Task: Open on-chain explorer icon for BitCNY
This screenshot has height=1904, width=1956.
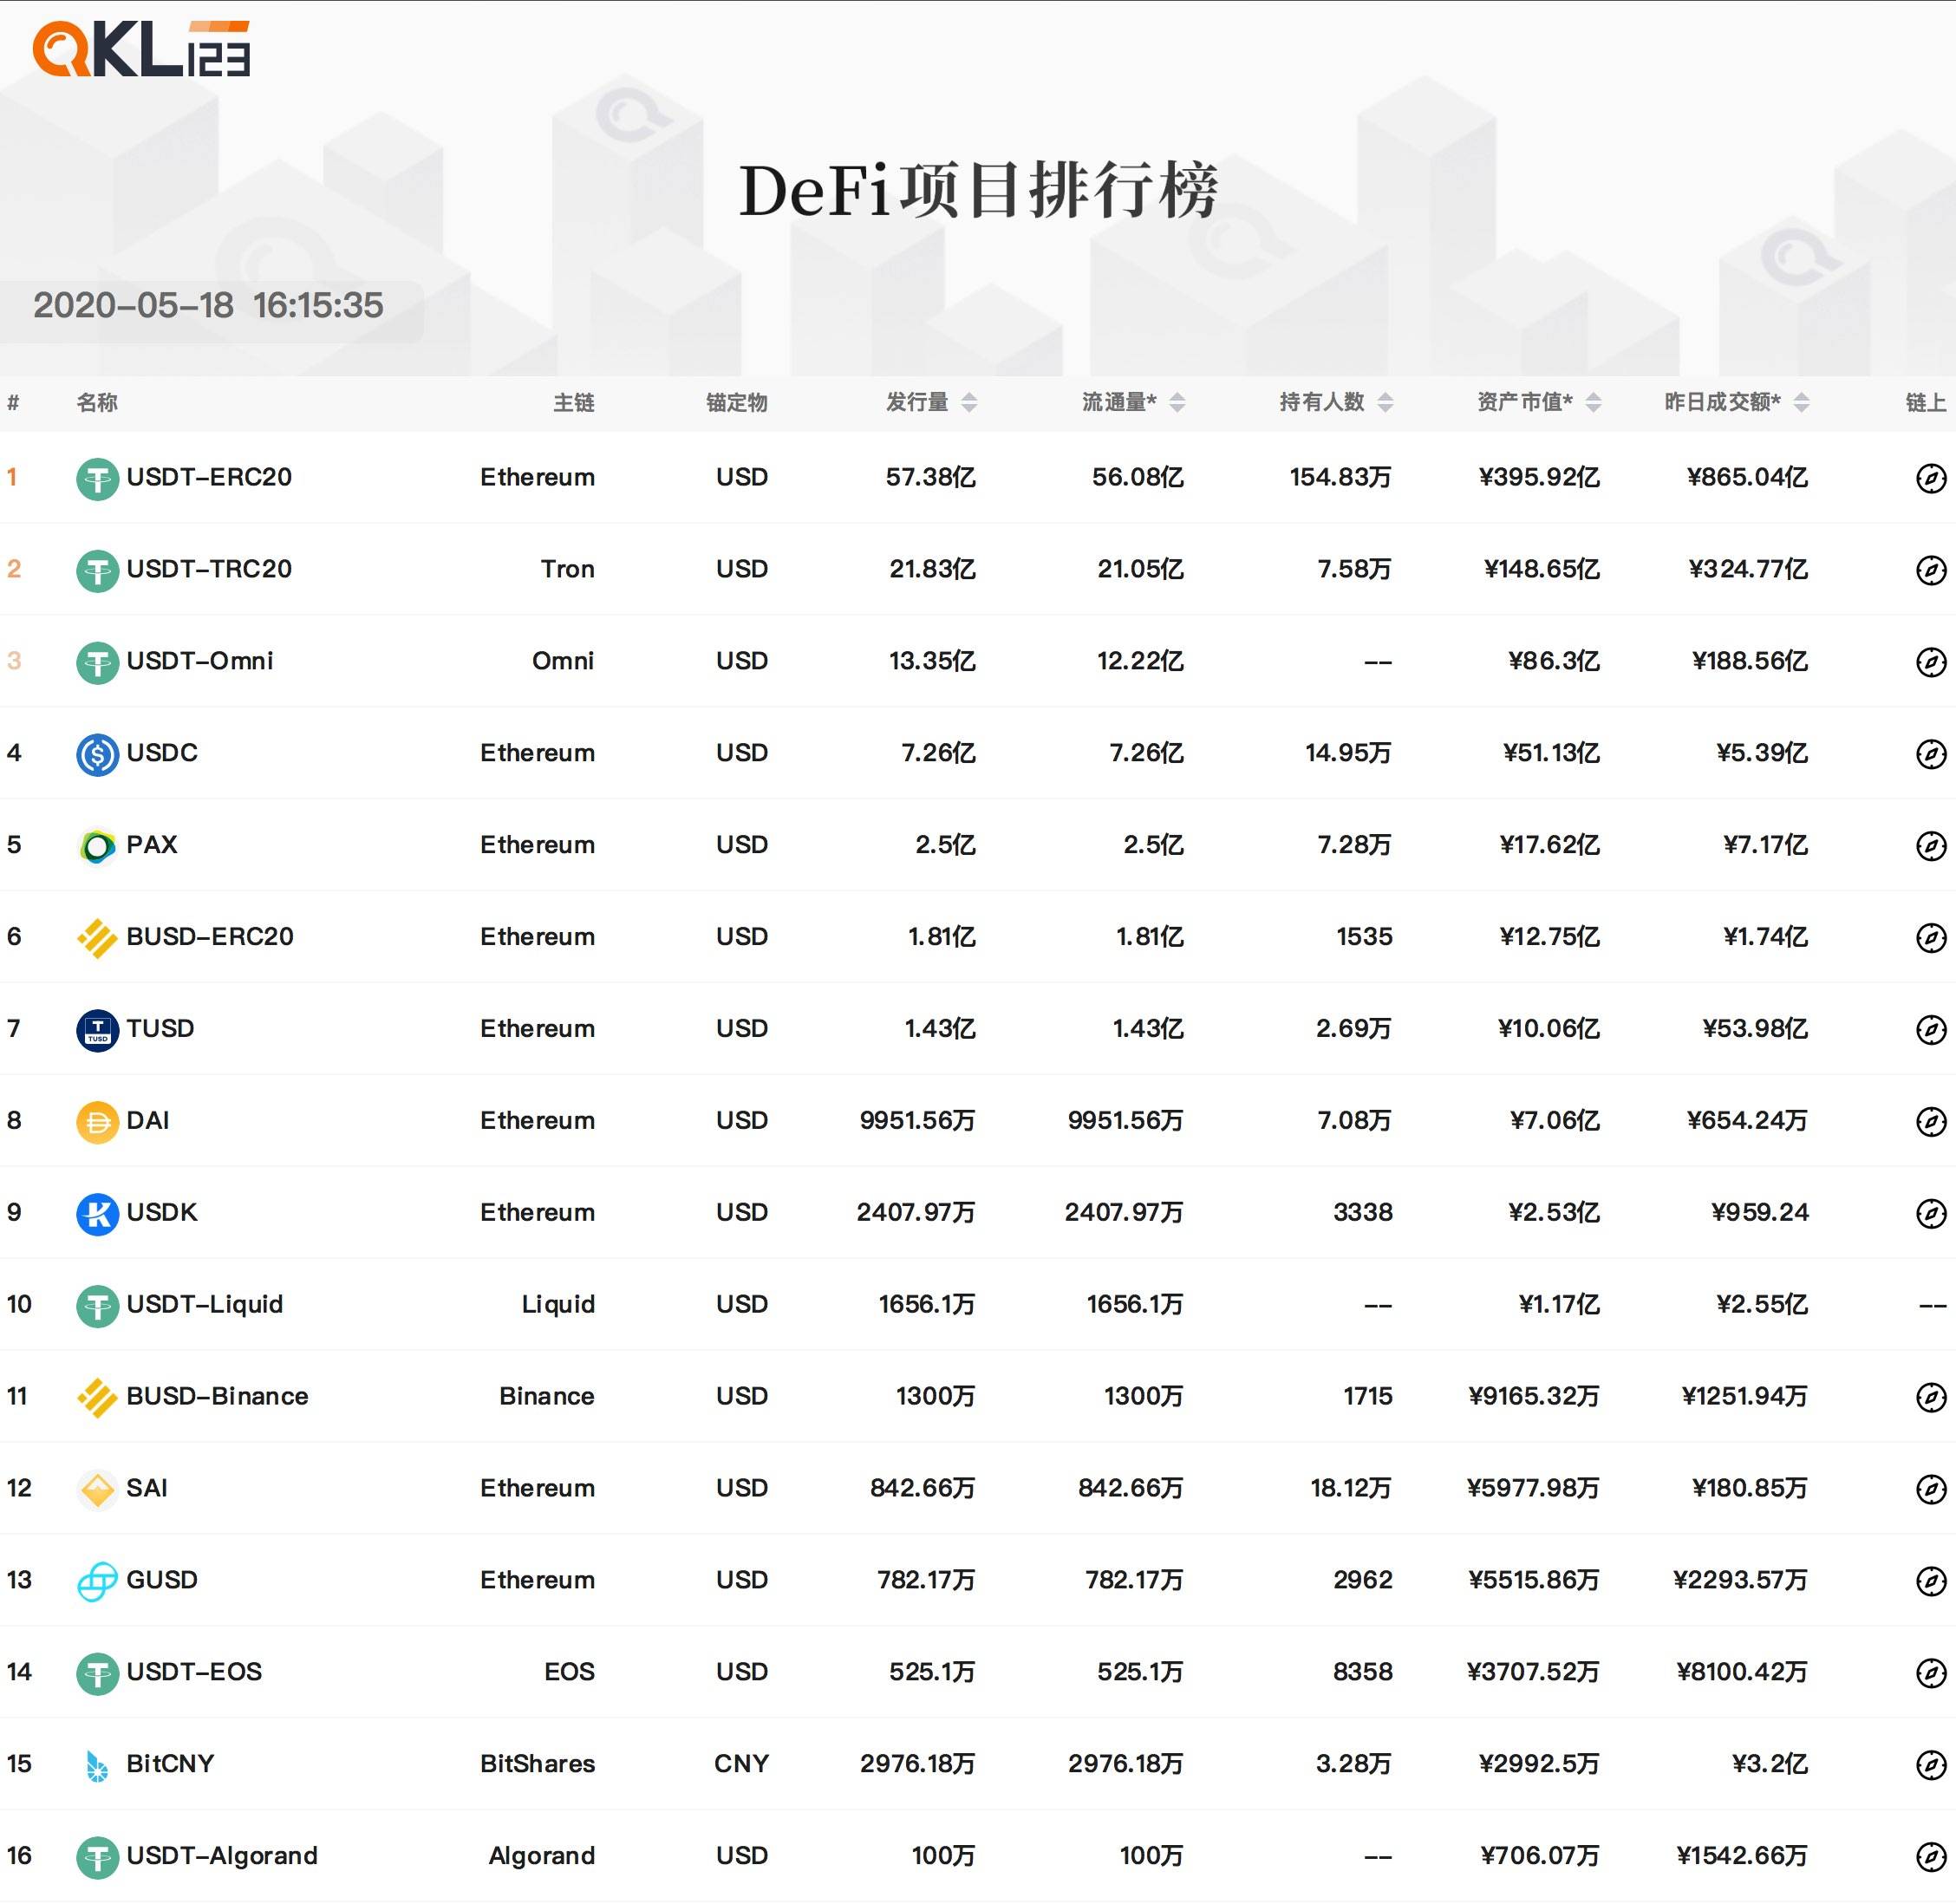Action: pyautogui.click(x=1930, y=1765)
